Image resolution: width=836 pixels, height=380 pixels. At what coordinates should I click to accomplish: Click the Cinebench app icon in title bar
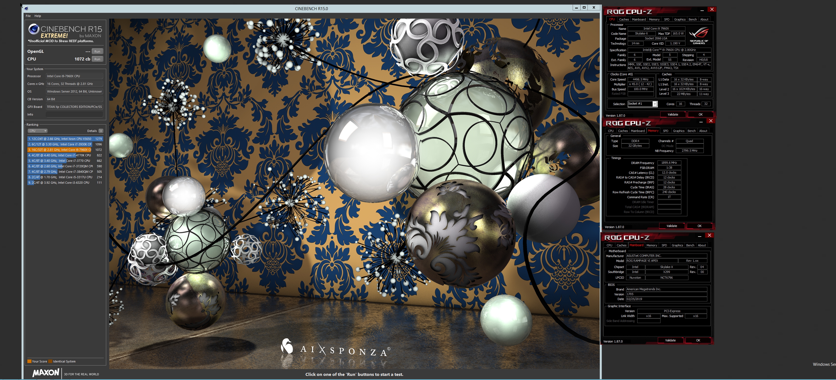coord(26,9)
